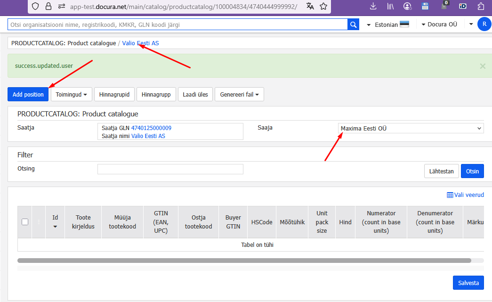Focus the Otsing filter input
Image resolution: width=492 pixels, height=302 pixels.
170,169
